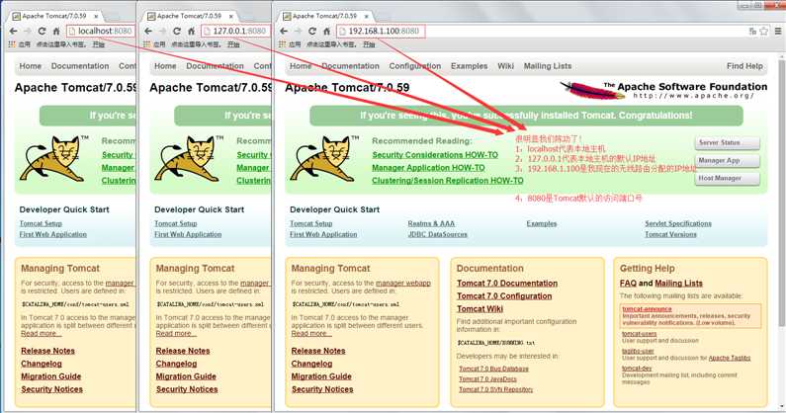The height and width of the screenshot is (413, 786).
Task: Click Find Help in navigation bar
Action: coord(744,66)
